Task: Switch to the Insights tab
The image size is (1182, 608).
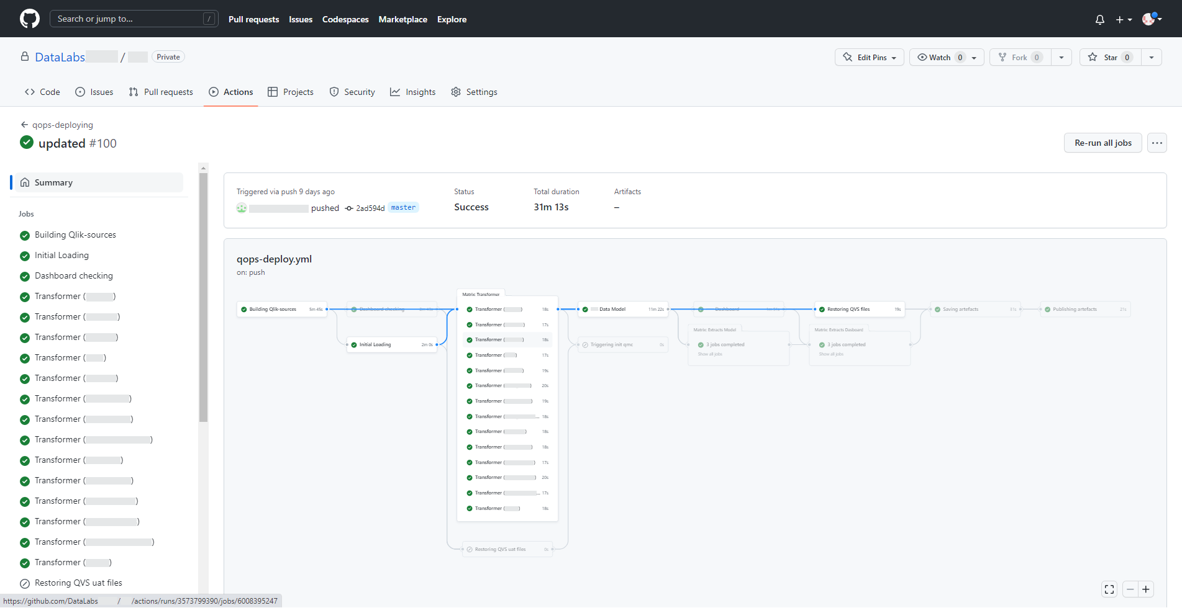Action: 413,92
